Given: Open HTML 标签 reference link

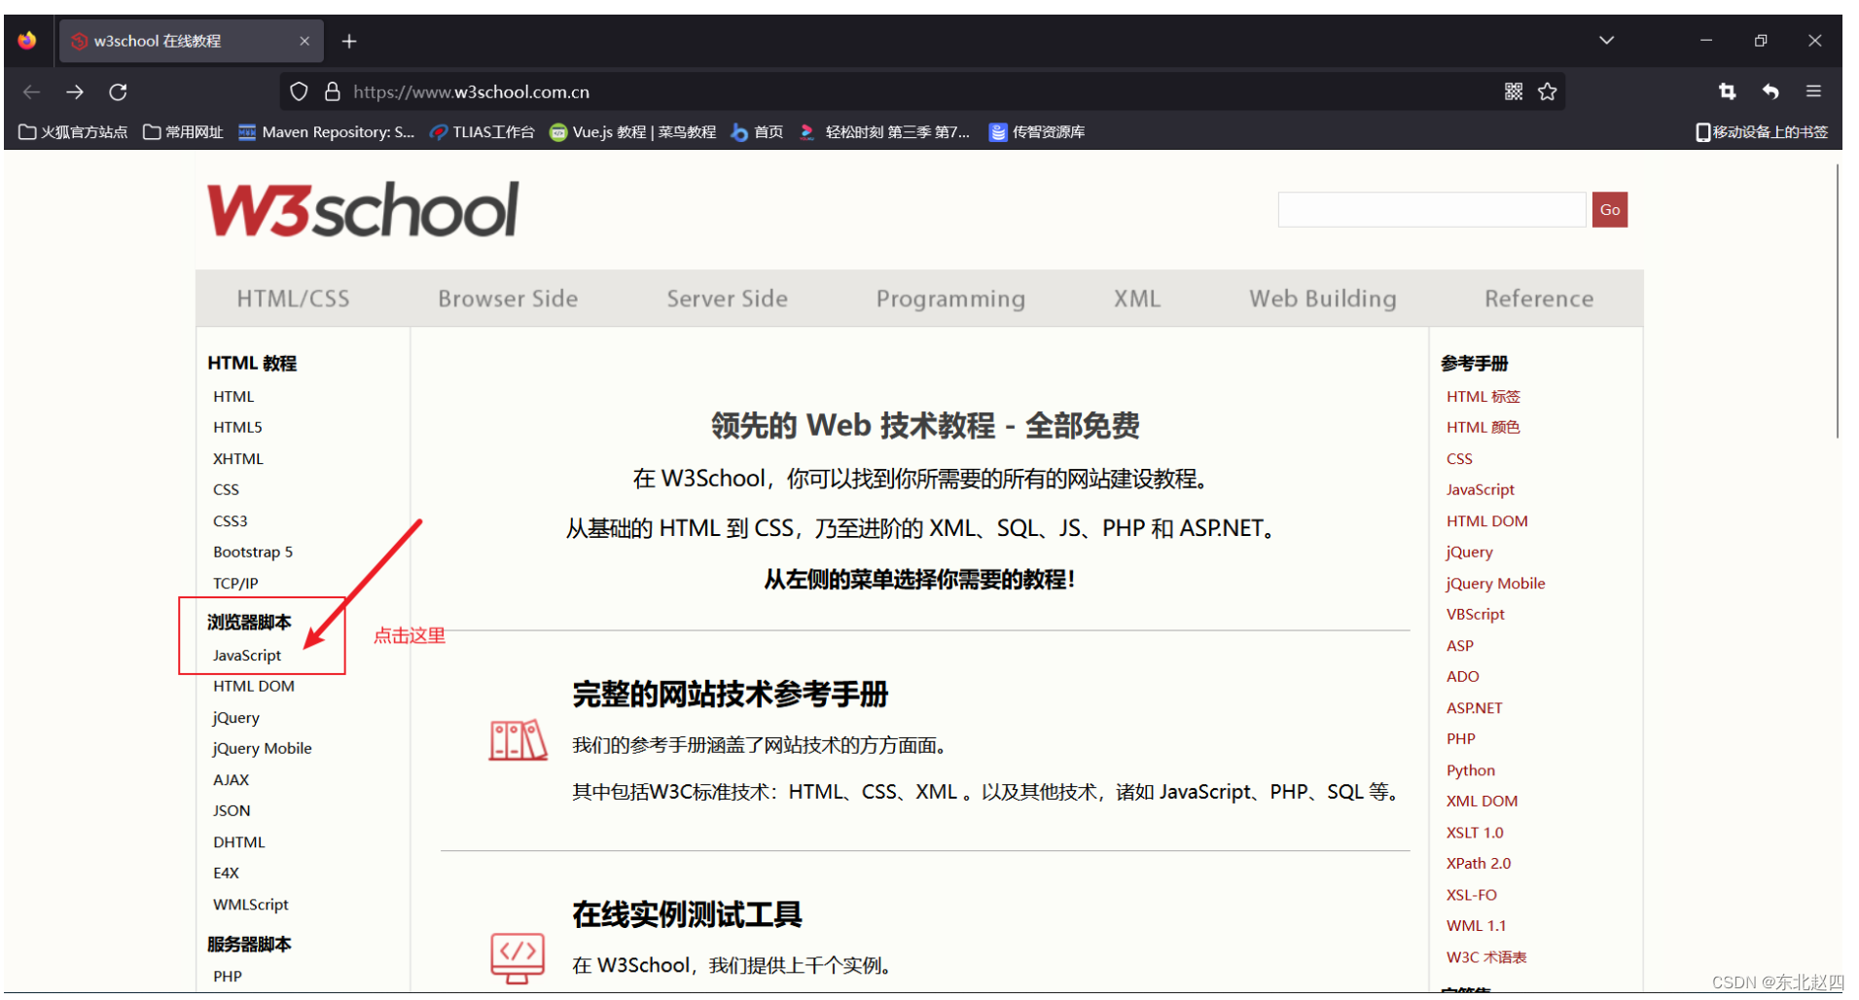Looking at the screenshot, I should pos(1483,396).
